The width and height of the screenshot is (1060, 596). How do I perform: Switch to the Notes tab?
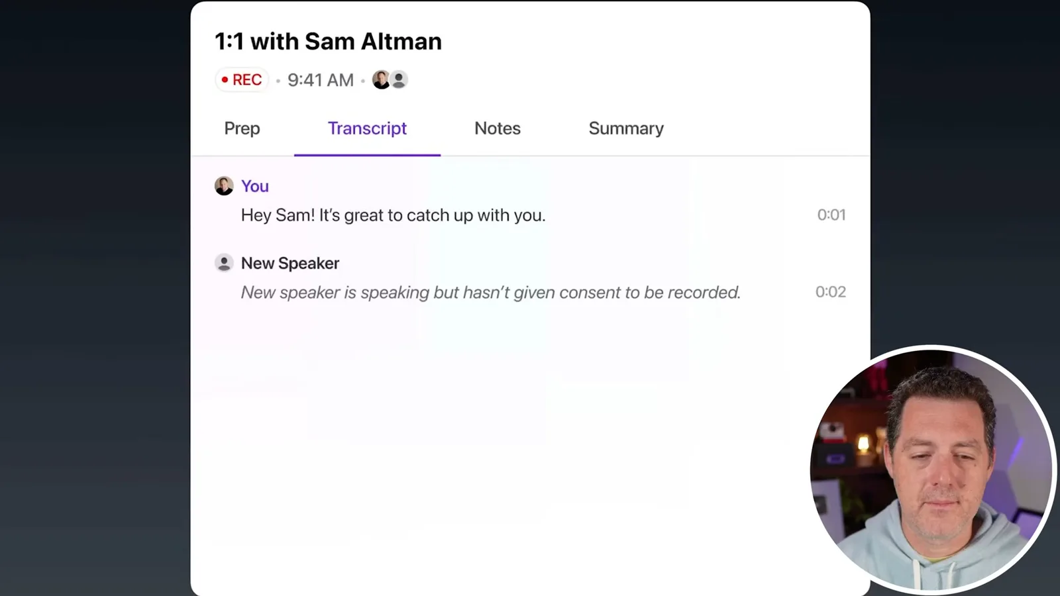tap(498, 128)
